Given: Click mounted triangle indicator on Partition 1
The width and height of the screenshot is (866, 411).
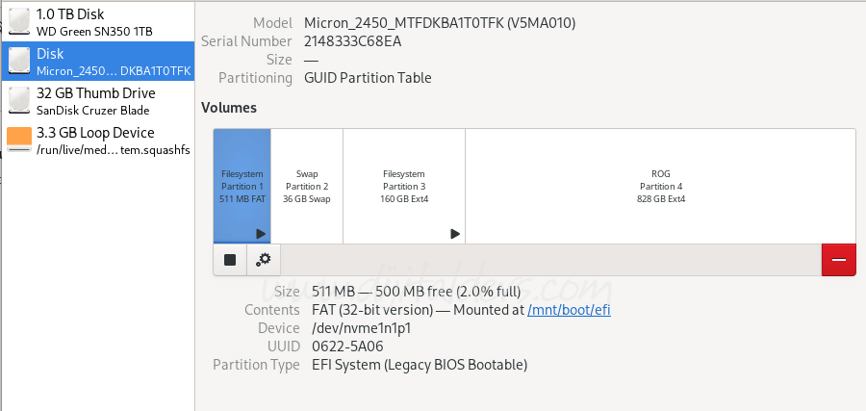Looking at the screenshot, I should [x=261, y=234].
